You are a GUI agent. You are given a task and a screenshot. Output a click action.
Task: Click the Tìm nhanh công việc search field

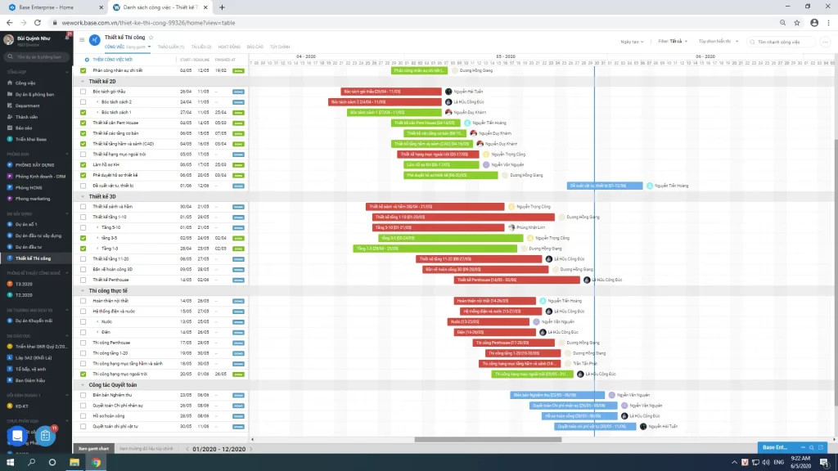tap(783, 41)
